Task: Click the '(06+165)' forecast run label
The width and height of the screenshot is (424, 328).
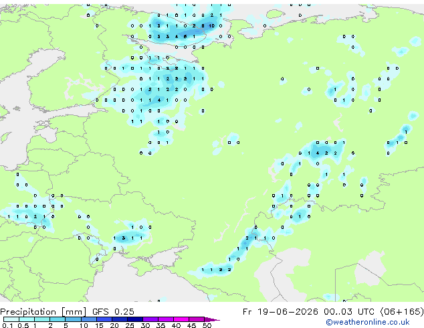Action: click(x=402, y=312)
